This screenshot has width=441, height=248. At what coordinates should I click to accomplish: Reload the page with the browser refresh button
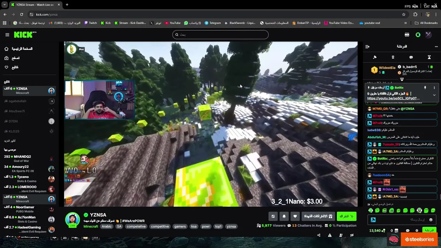(21, 14)
